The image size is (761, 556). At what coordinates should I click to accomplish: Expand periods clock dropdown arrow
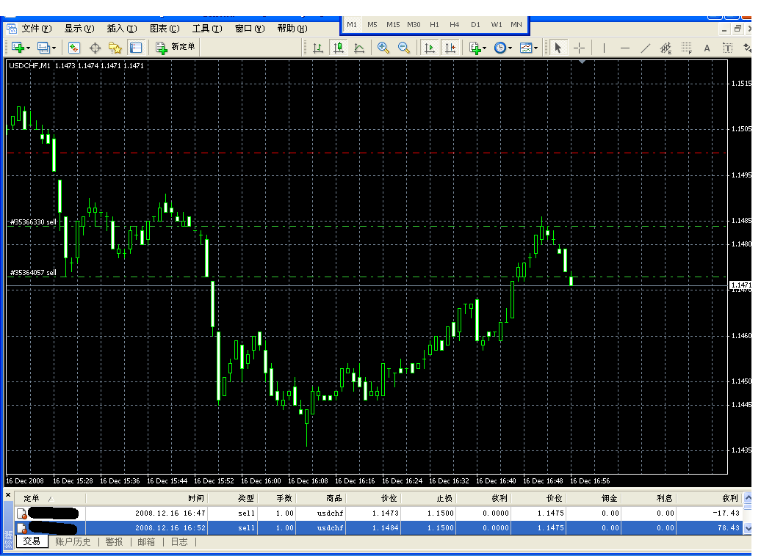(510, 48)
